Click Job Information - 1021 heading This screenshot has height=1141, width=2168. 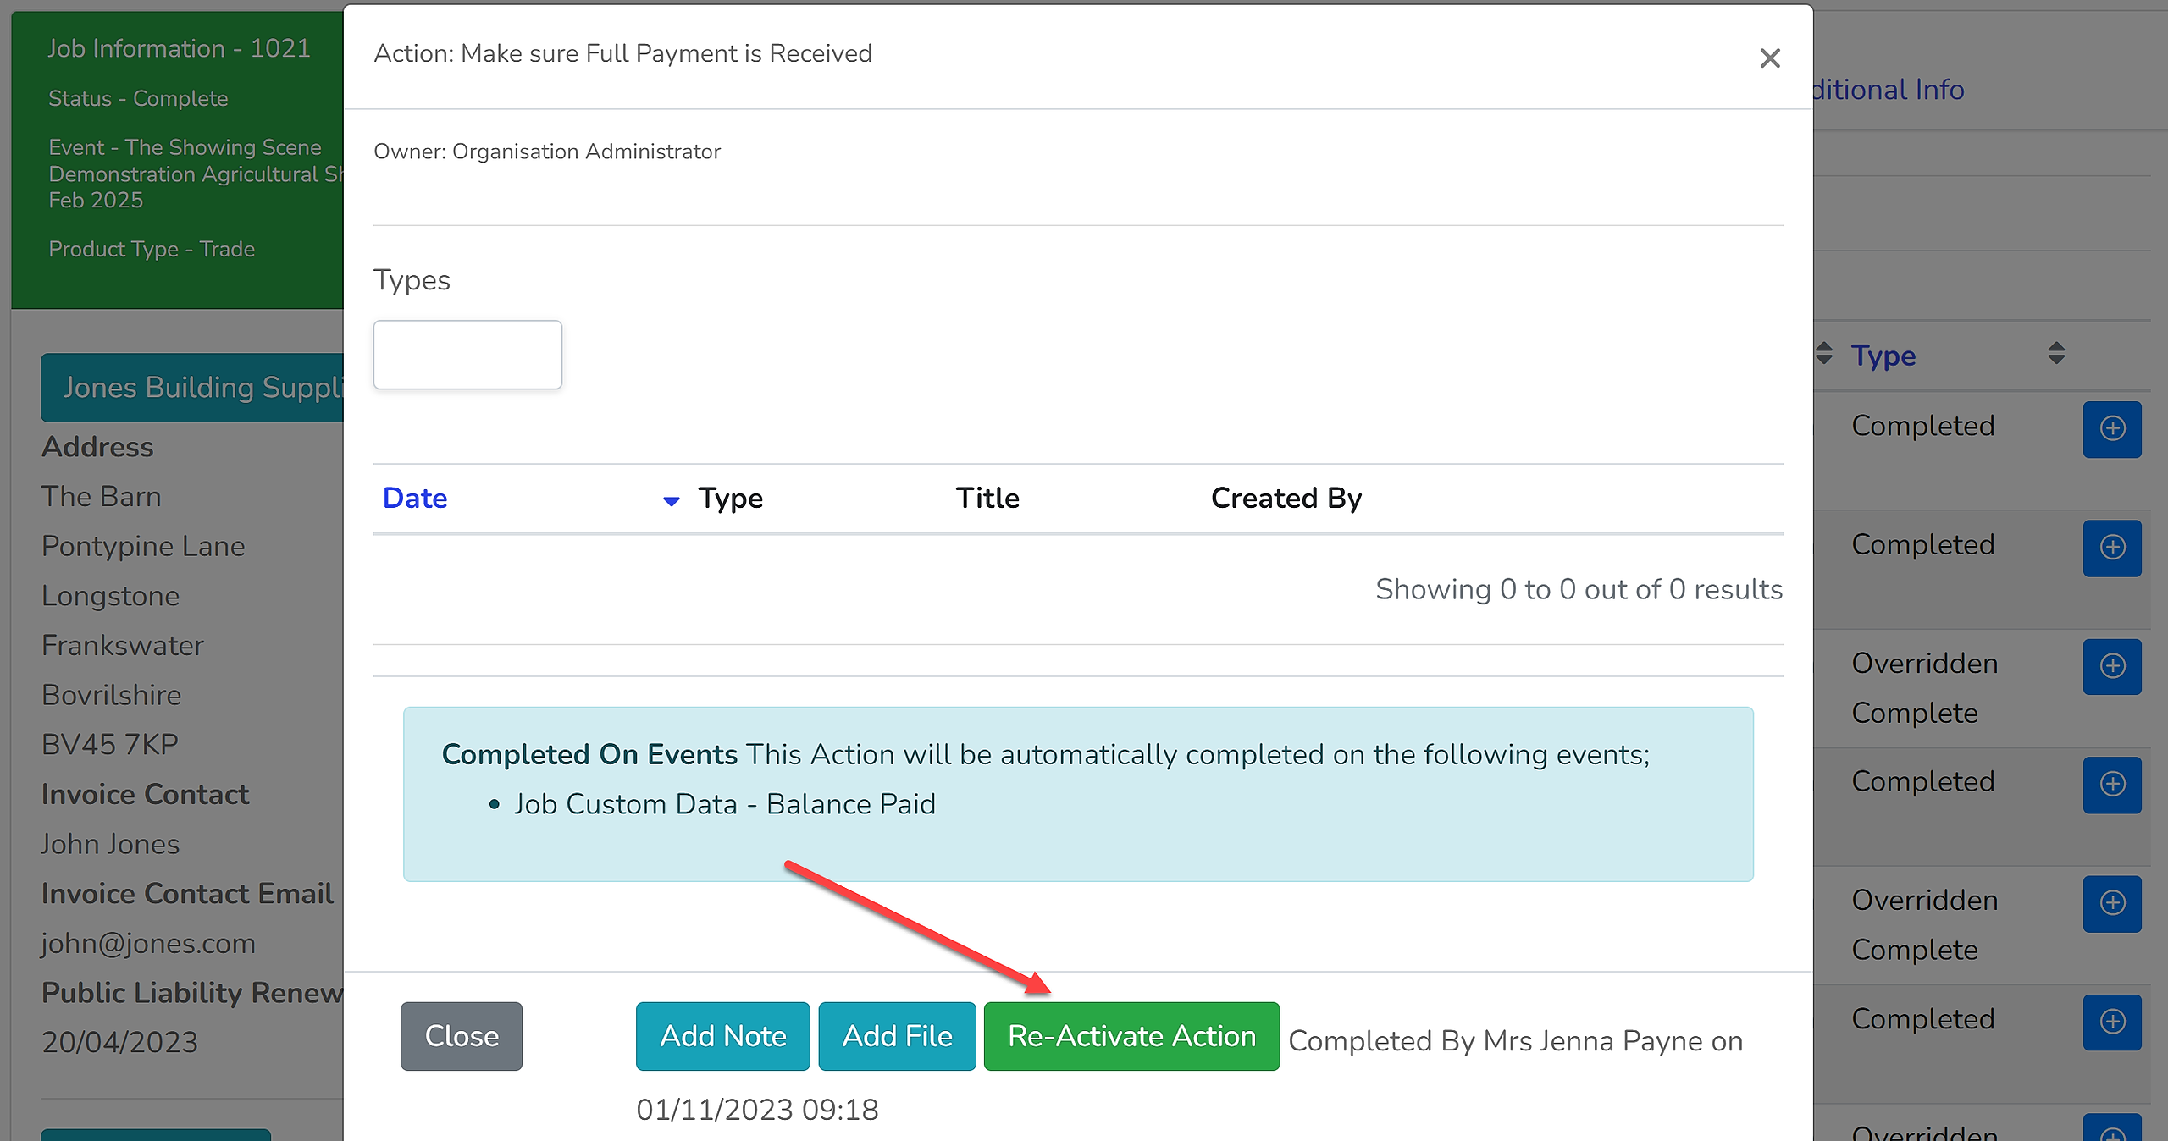(179, 48)
